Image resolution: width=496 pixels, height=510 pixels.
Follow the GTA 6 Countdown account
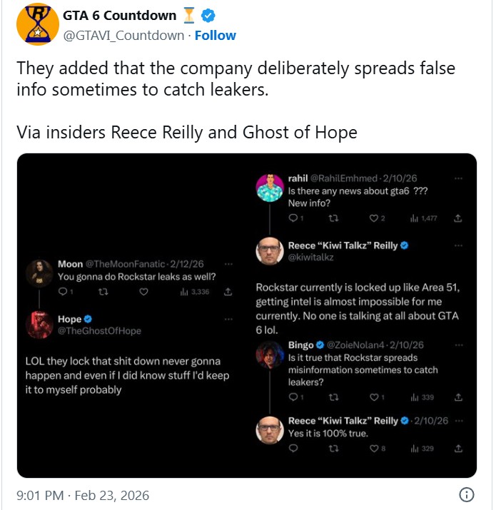216,35
